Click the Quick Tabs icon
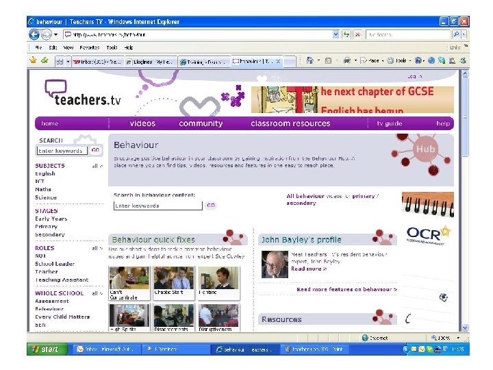 tap(60, 62)
